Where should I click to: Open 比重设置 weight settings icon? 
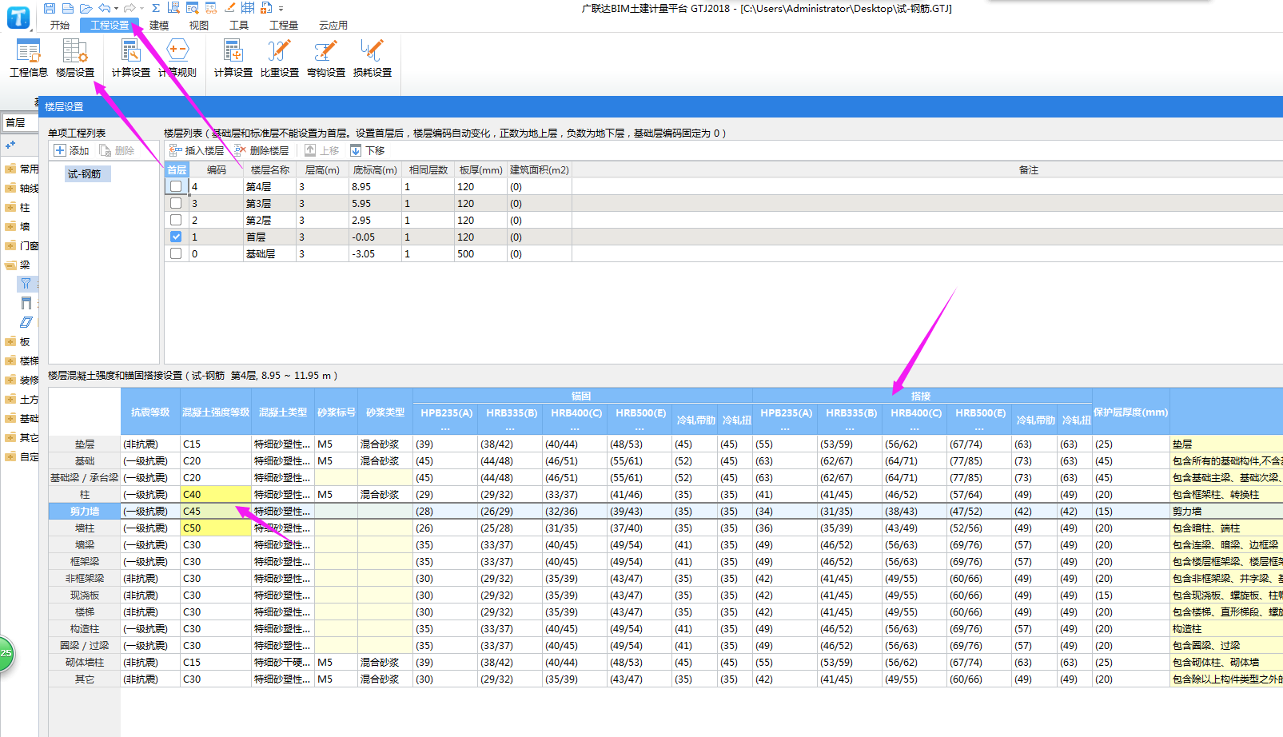point(280,58)
